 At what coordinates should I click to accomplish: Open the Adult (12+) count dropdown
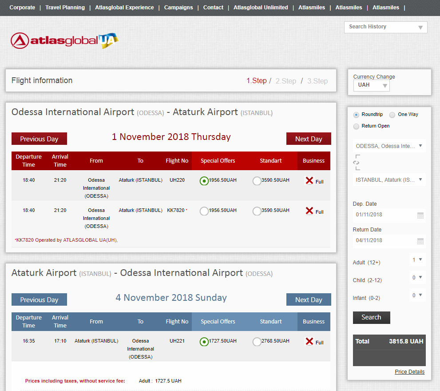(417, 260)
